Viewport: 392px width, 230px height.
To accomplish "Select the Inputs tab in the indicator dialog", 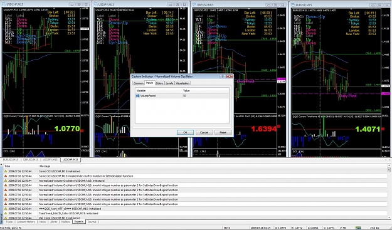I will (x=149, y=83).
